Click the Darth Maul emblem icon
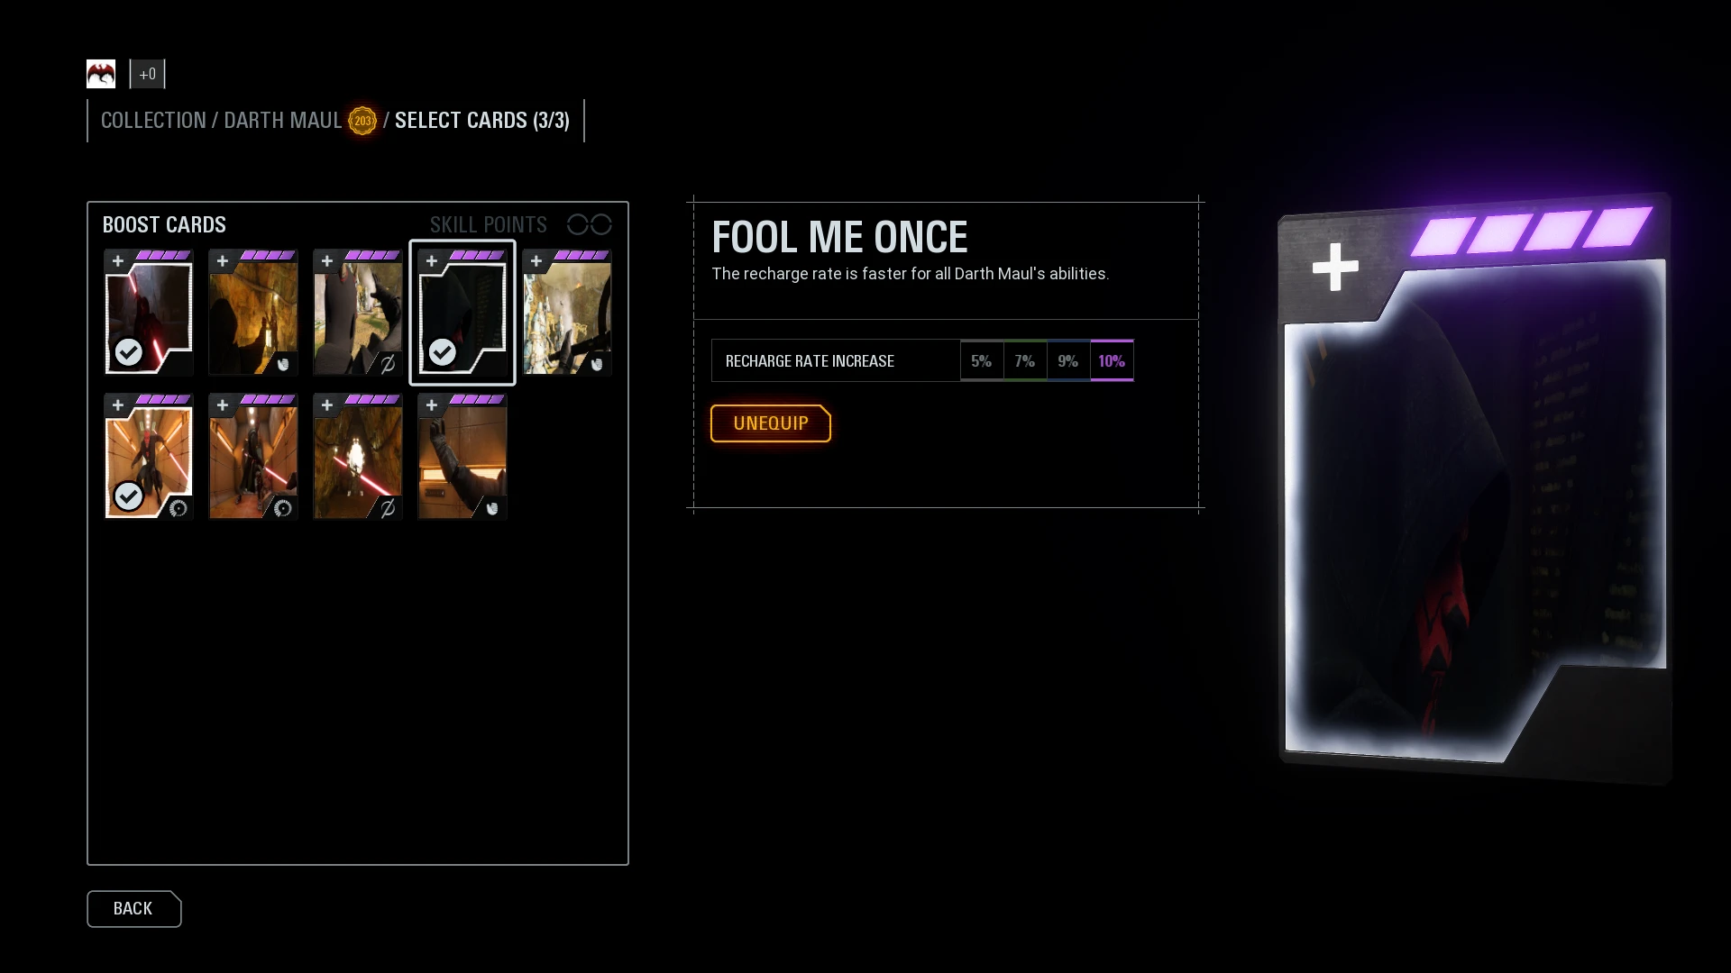Image resolution: width=1731 pixels, height=973 pixels. [101, 74]
